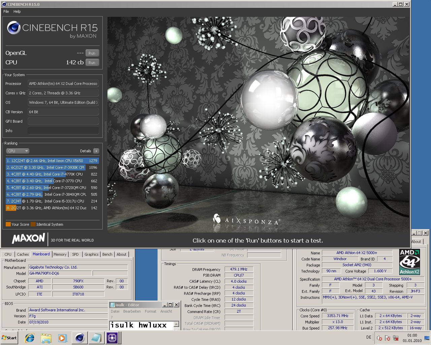
Task: Click the Core Speed 3353.71 MHz value
Action: [x=338, y=316]
